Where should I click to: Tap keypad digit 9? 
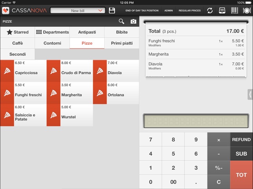pos(196,140)
